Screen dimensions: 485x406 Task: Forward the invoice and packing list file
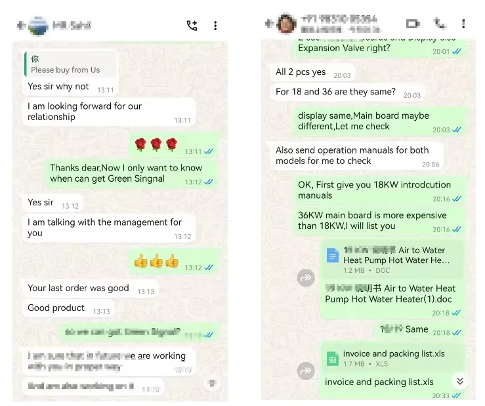[x=306, y=371]
